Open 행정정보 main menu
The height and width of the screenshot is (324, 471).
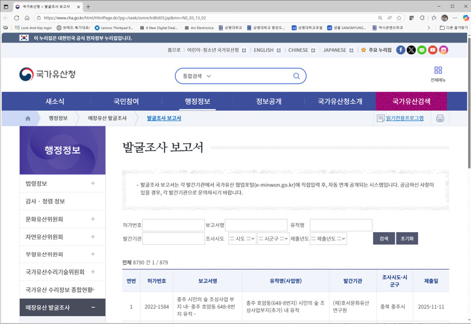(197, 101)
